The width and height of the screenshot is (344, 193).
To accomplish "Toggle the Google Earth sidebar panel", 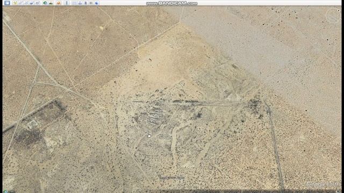I will click(7, 3).
